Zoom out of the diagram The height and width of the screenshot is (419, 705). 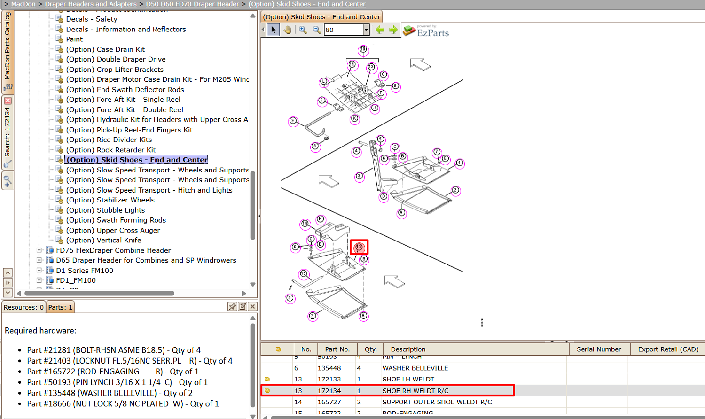316,30
